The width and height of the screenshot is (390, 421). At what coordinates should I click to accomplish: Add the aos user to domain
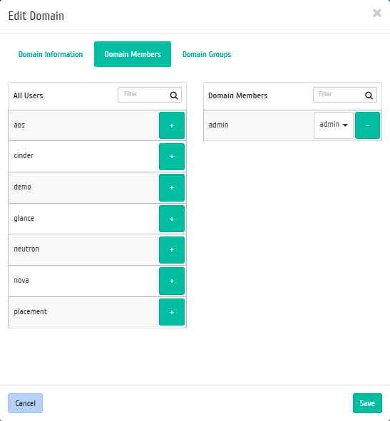(172, 125)
